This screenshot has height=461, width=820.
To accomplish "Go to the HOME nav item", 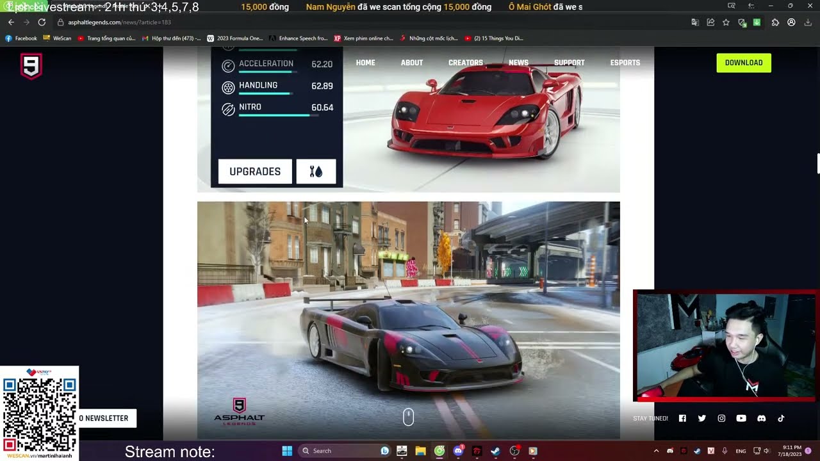I will [366, 63].
